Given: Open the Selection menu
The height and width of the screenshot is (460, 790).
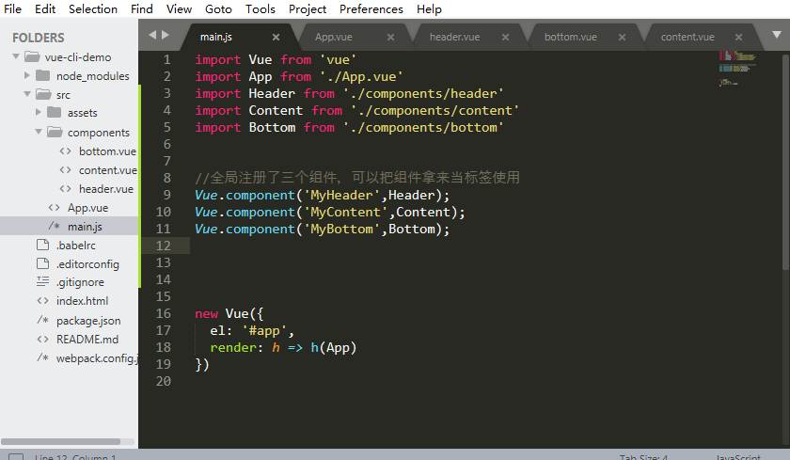Looking at the screenshot, I should click(93, 9).
